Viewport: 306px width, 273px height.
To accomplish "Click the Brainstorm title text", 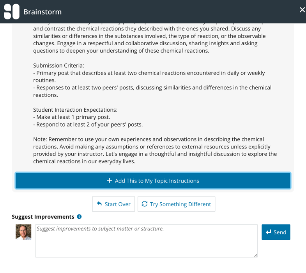I will click(42, 12).
